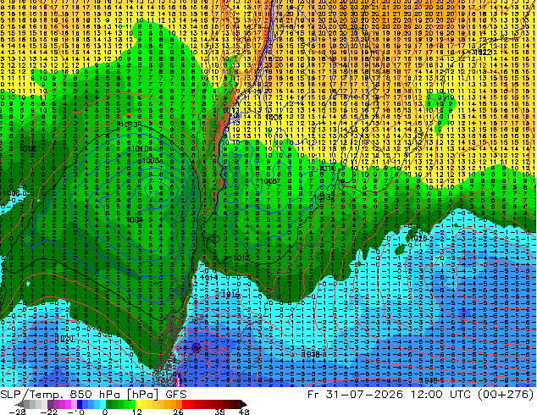
Task: Click the 1038 isobar label
Action: 311,354
